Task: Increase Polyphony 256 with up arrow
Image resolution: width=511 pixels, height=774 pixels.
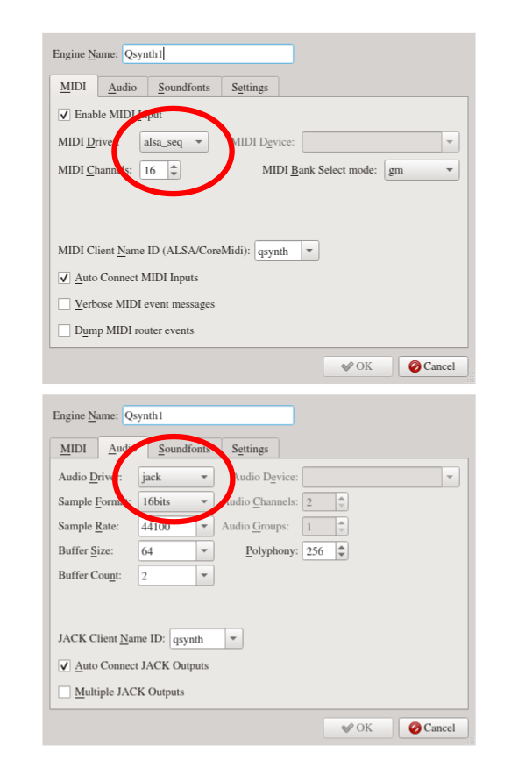Action: (x=342, y=547)
